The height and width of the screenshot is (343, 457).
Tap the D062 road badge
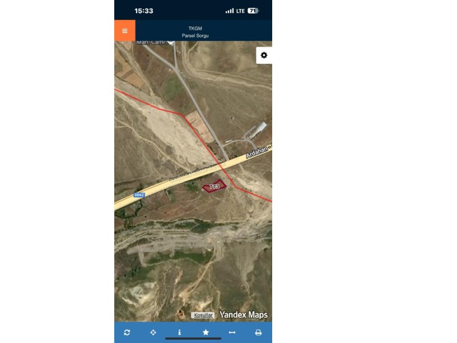coord(139,195)
